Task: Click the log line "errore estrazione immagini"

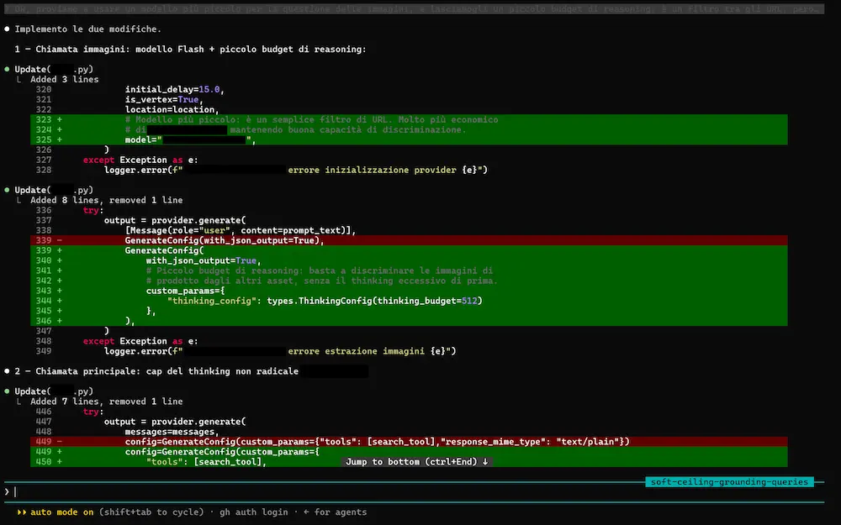Action: click(x=280, y=351)
